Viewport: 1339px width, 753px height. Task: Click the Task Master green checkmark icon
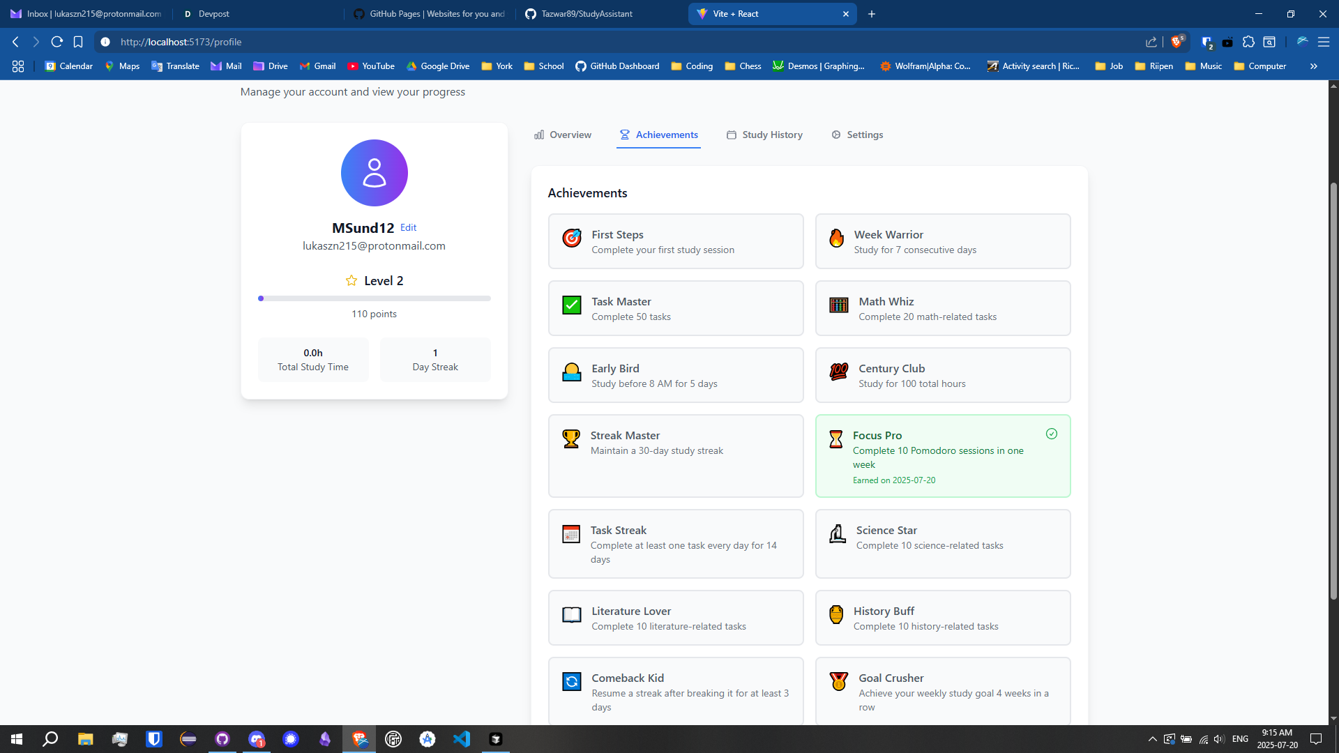[572, 305]
